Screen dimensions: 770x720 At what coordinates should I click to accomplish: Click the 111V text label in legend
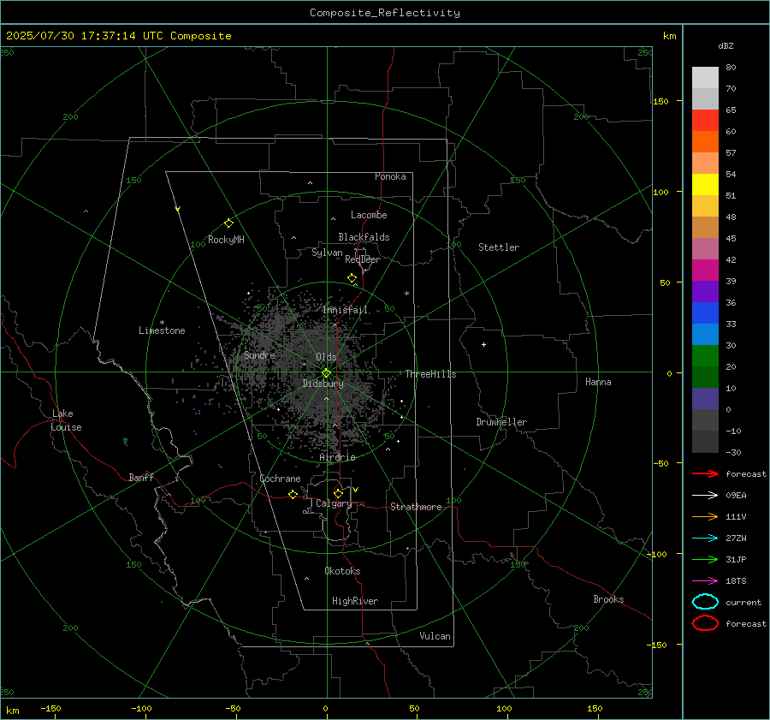point(736,516)
